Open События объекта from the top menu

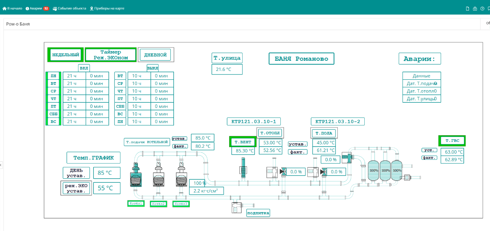tap(69, 8)
